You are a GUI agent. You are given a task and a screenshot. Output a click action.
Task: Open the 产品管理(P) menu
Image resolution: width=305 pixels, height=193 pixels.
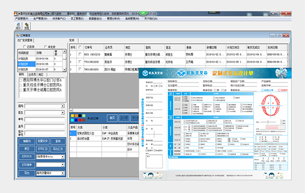pyautogui.click(x=21, y=19)
